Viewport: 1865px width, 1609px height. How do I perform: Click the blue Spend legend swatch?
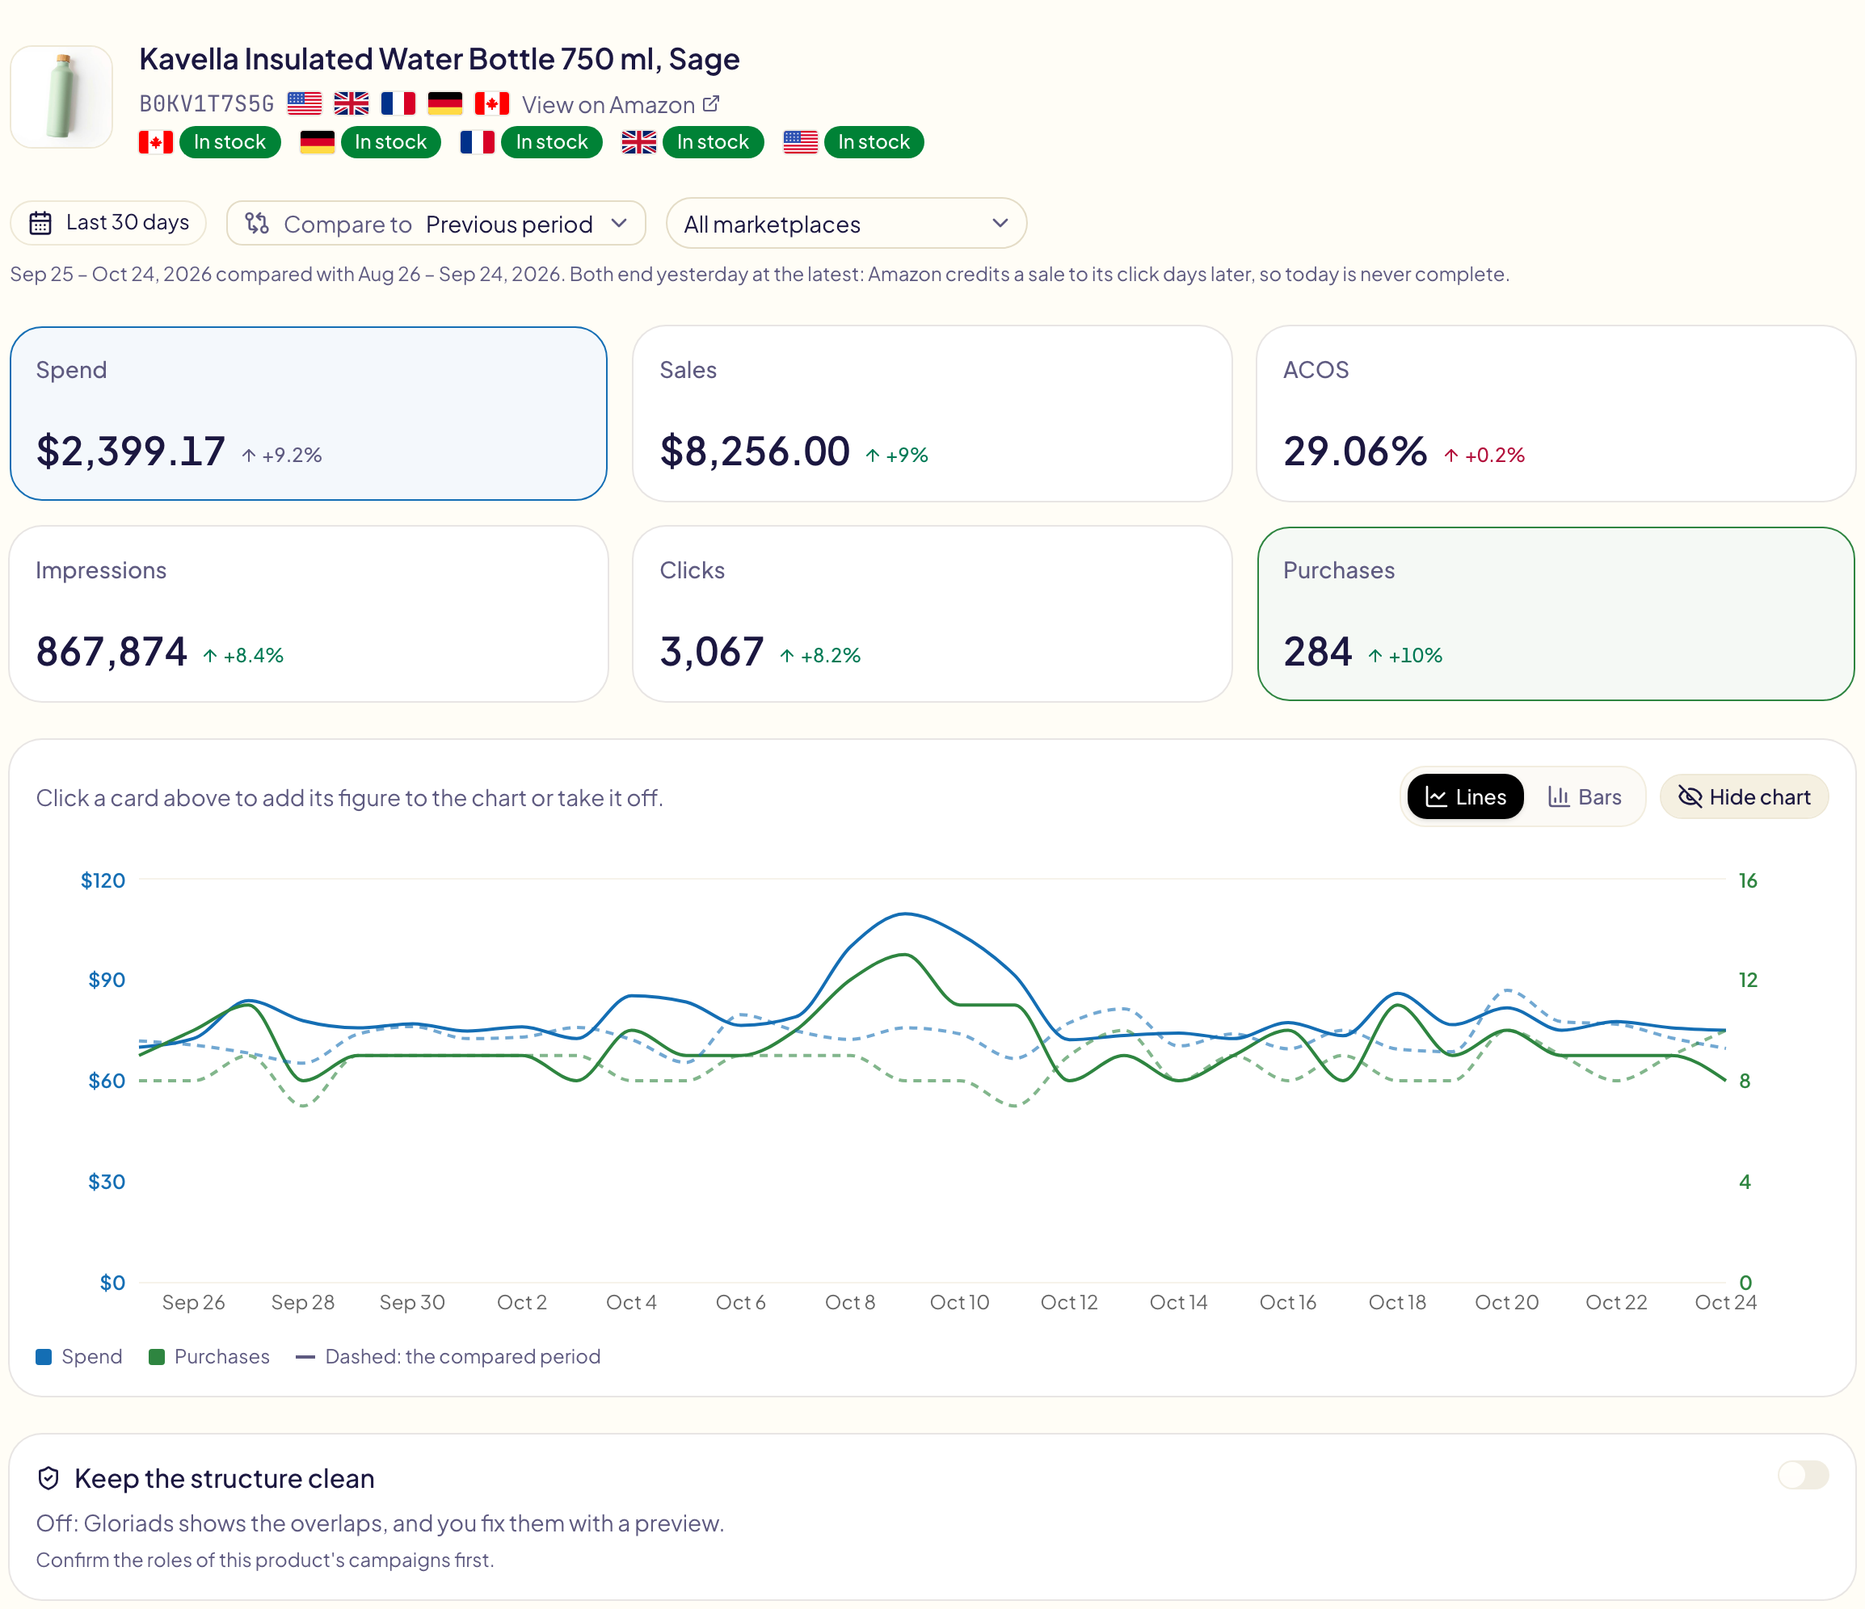[44, 1357]
